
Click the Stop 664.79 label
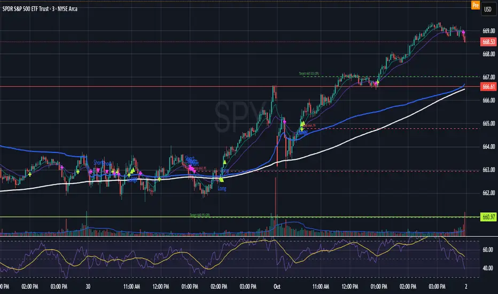coord(309,126)
